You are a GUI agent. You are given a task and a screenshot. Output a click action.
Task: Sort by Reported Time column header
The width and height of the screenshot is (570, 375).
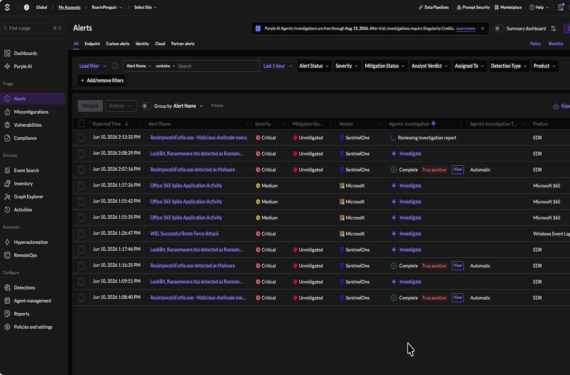107,124
